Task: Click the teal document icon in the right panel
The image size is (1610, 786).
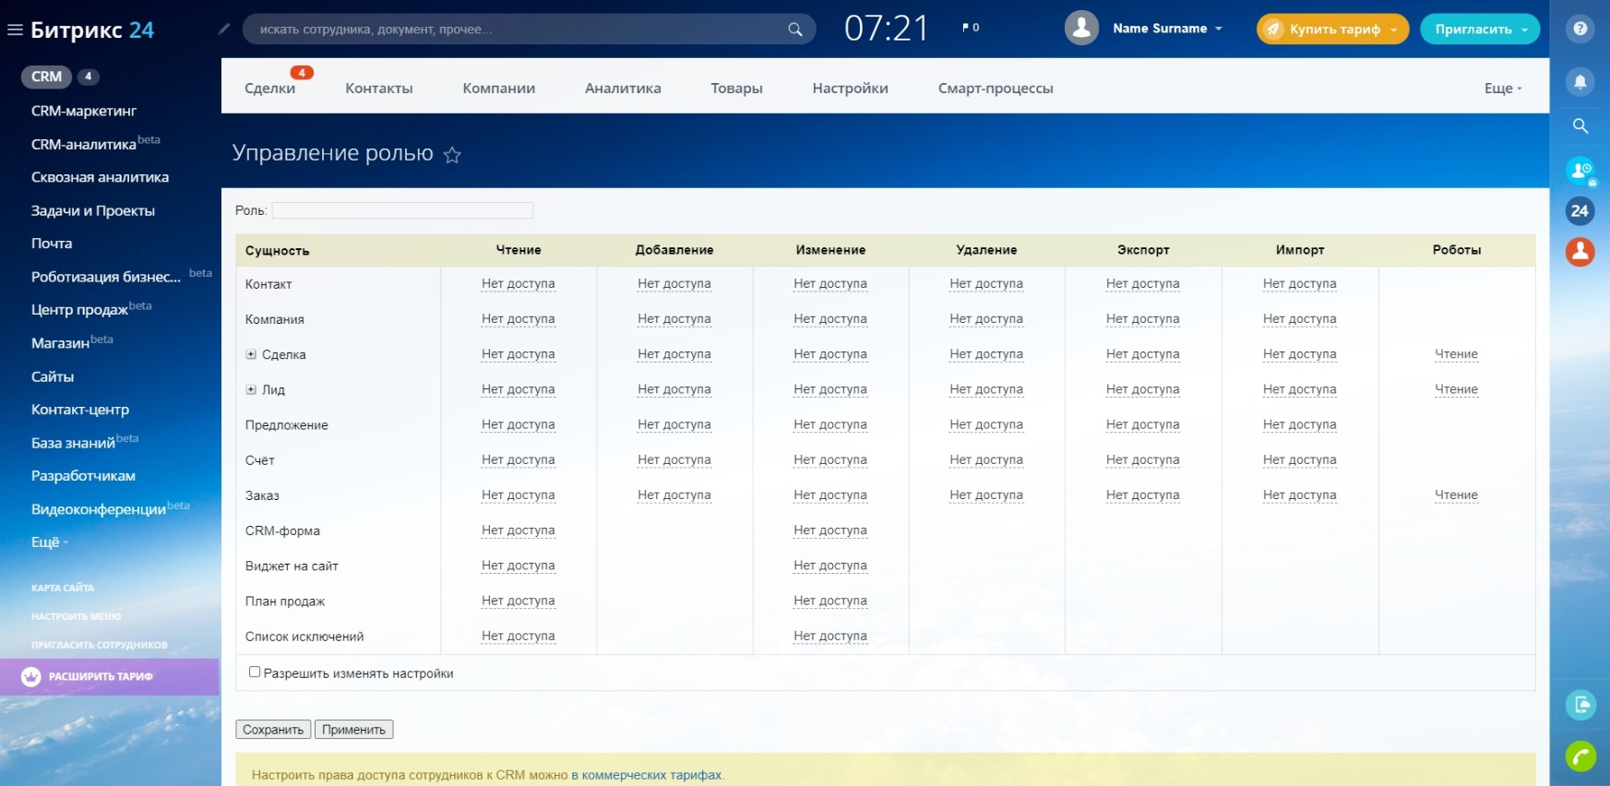Action: click(x=1581, y=705)
